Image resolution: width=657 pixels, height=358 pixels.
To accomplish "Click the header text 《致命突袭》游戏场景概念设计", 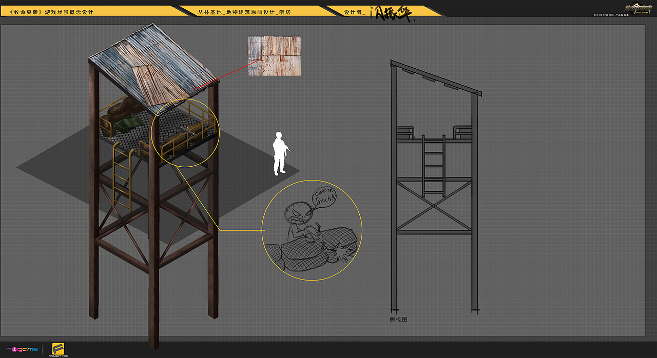I will (x=51, y=11).
